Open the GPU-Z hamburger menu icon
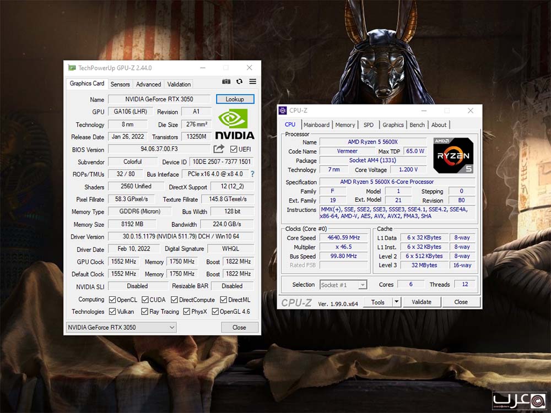The height and width of the screenshot is (413, 551). pos(252,81)
